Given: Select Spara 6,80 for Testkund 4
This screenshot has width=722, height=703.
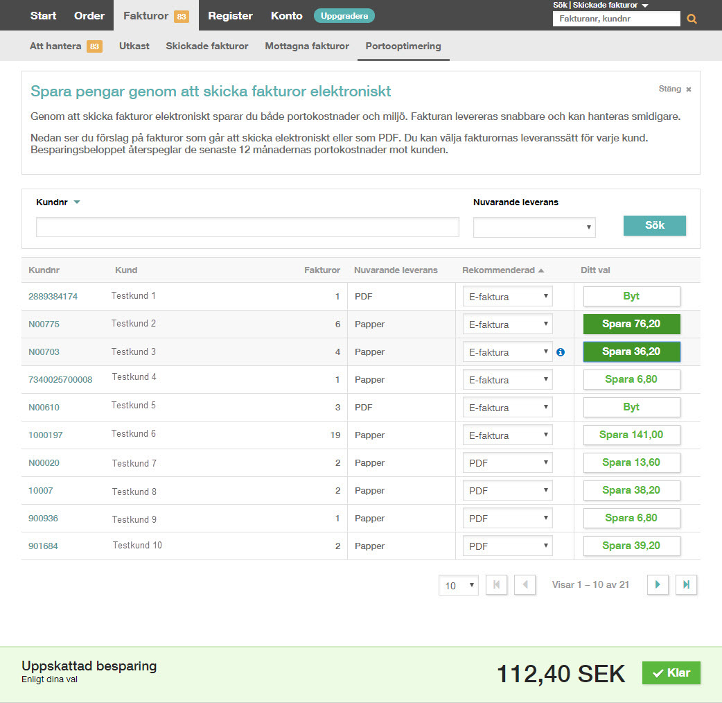Looking at the screenshot, I should 631,379.
